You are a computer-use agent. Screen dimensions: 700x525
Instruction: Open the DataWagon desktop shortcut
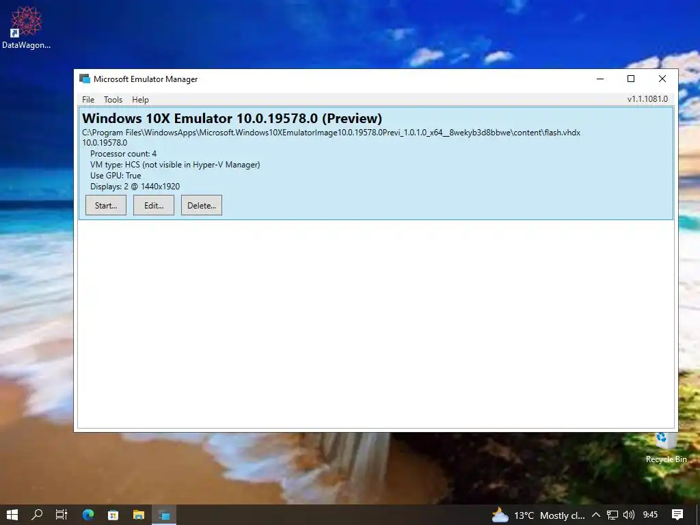[26, 27]
